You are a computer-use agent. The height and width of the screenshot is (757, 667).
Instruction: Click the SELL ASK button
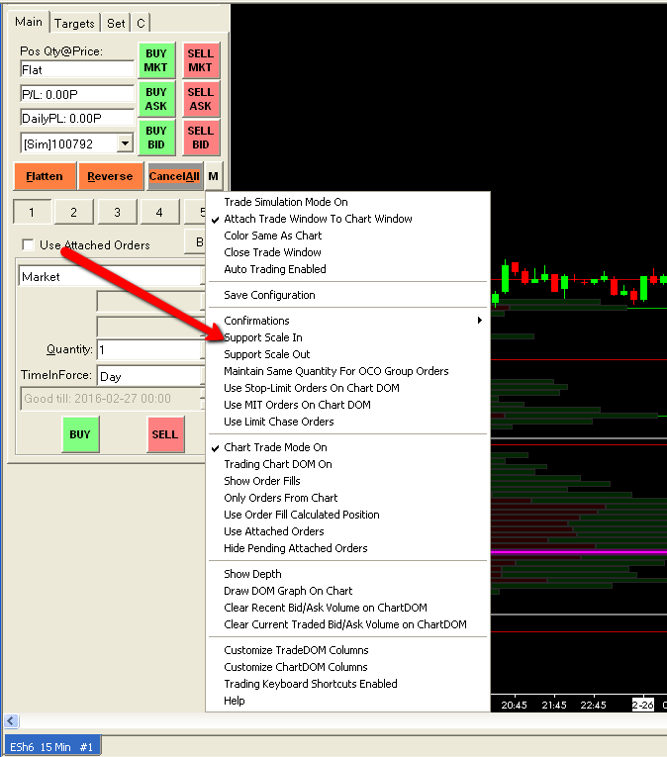(x=201, y=99)
